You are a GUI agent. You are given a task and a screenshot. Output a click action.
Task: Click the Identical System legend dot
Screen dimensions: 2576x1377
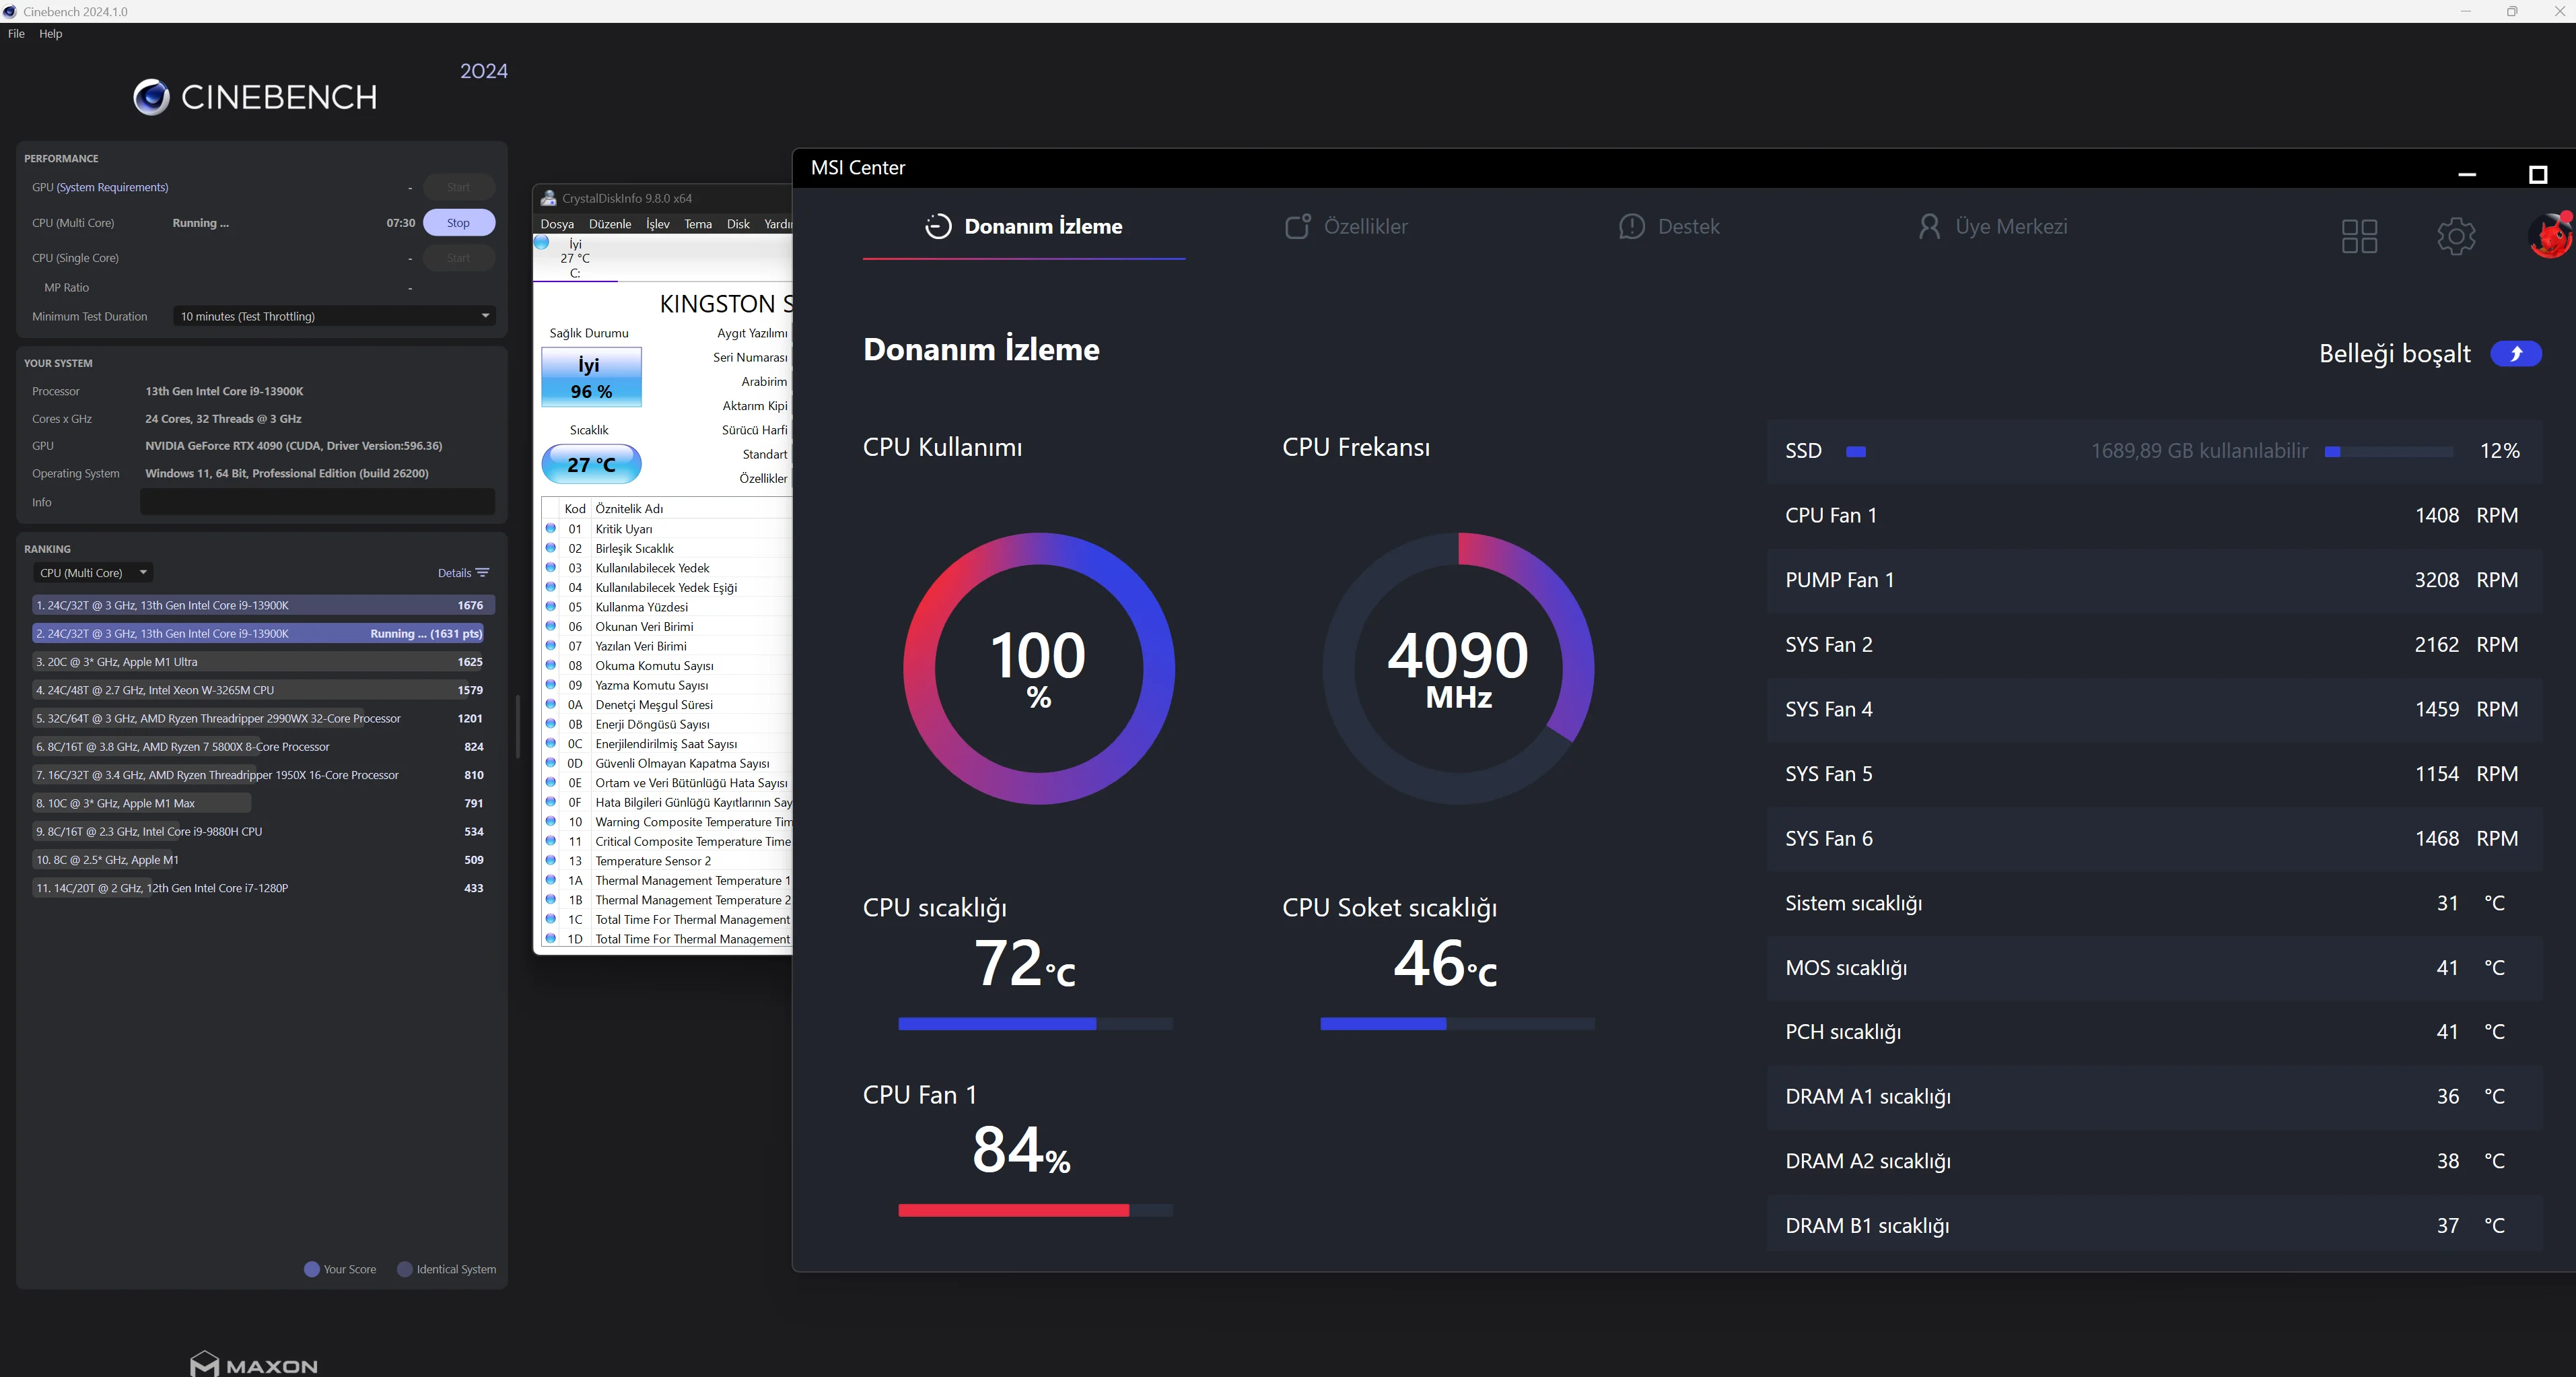(x=405, y=1269)
